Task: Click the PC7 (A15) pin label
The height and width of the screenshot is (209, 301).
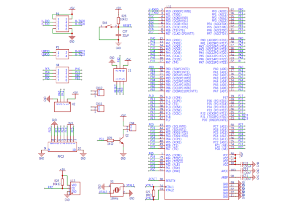Action: click(220, 126)
